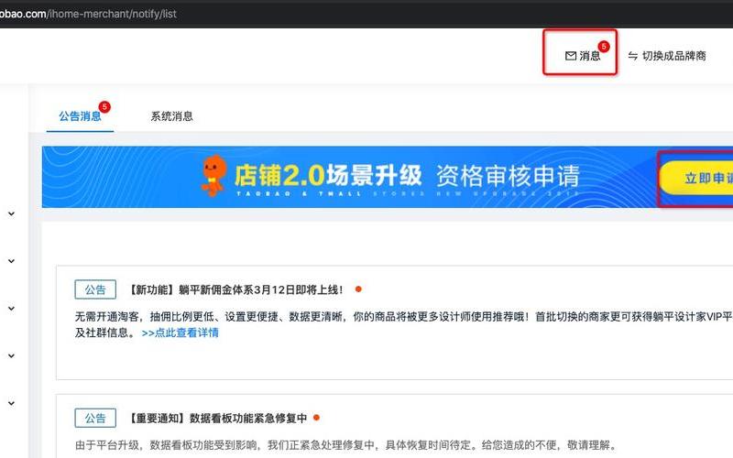Click the notice body text 由于平台升级
The height and width of the screenshot is (458, 733).
point(346,445)
